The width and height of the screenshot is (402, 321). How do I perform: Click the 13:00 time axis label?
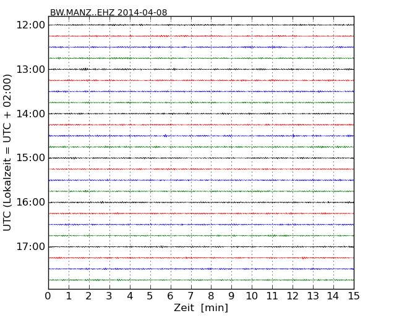tap(30, 69)
